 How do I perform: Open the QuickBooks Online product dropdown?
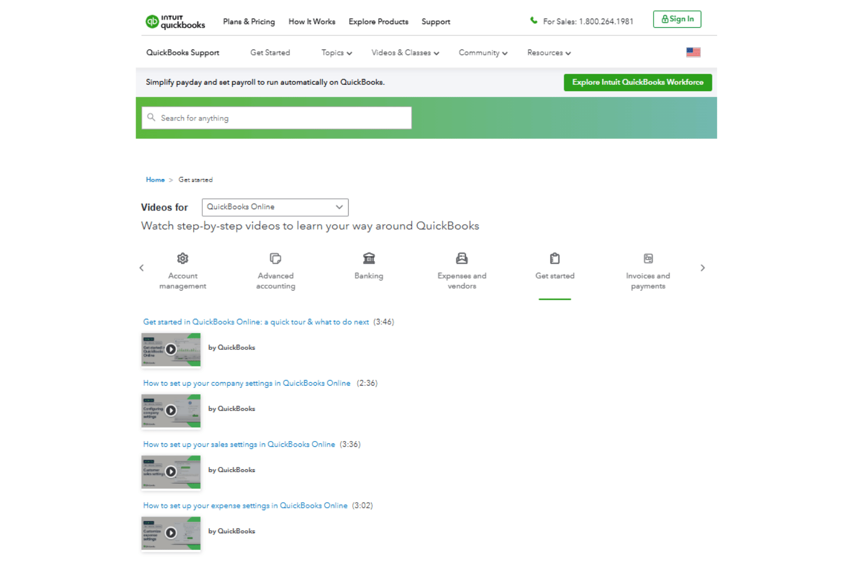275,207
